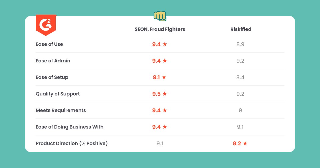
Task: Click the Meets Requirements row label
Action: pyautogui.click(x=61, y=110)
